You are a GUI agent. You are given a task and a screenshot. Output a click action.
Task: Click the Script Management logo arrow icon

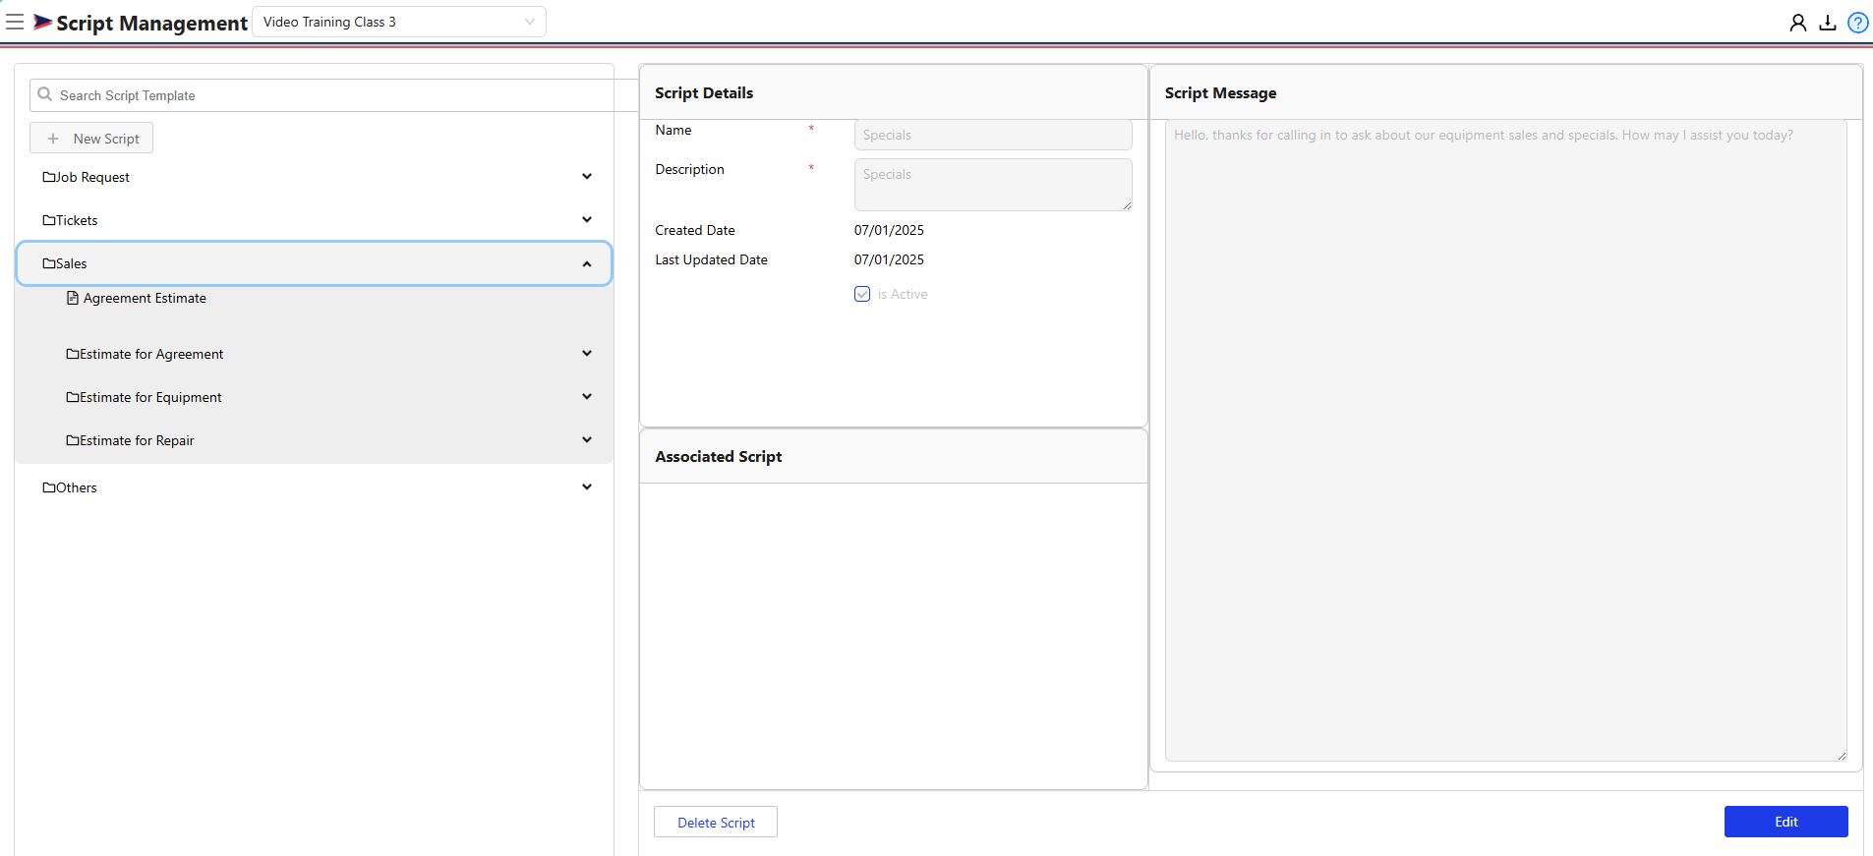point(43,22)
